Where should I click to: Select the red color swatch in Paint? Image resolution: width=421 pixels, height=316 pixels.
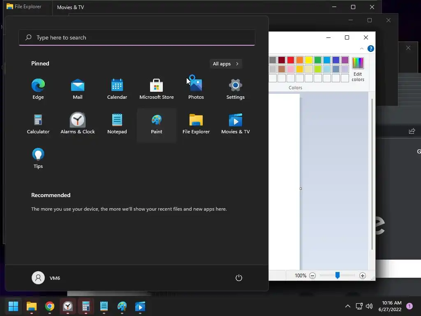(291, 60)
